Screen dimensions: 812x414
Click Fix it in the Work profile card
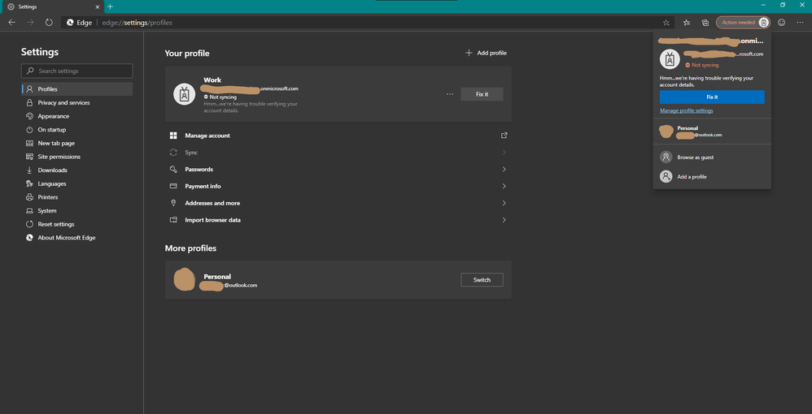482,94
